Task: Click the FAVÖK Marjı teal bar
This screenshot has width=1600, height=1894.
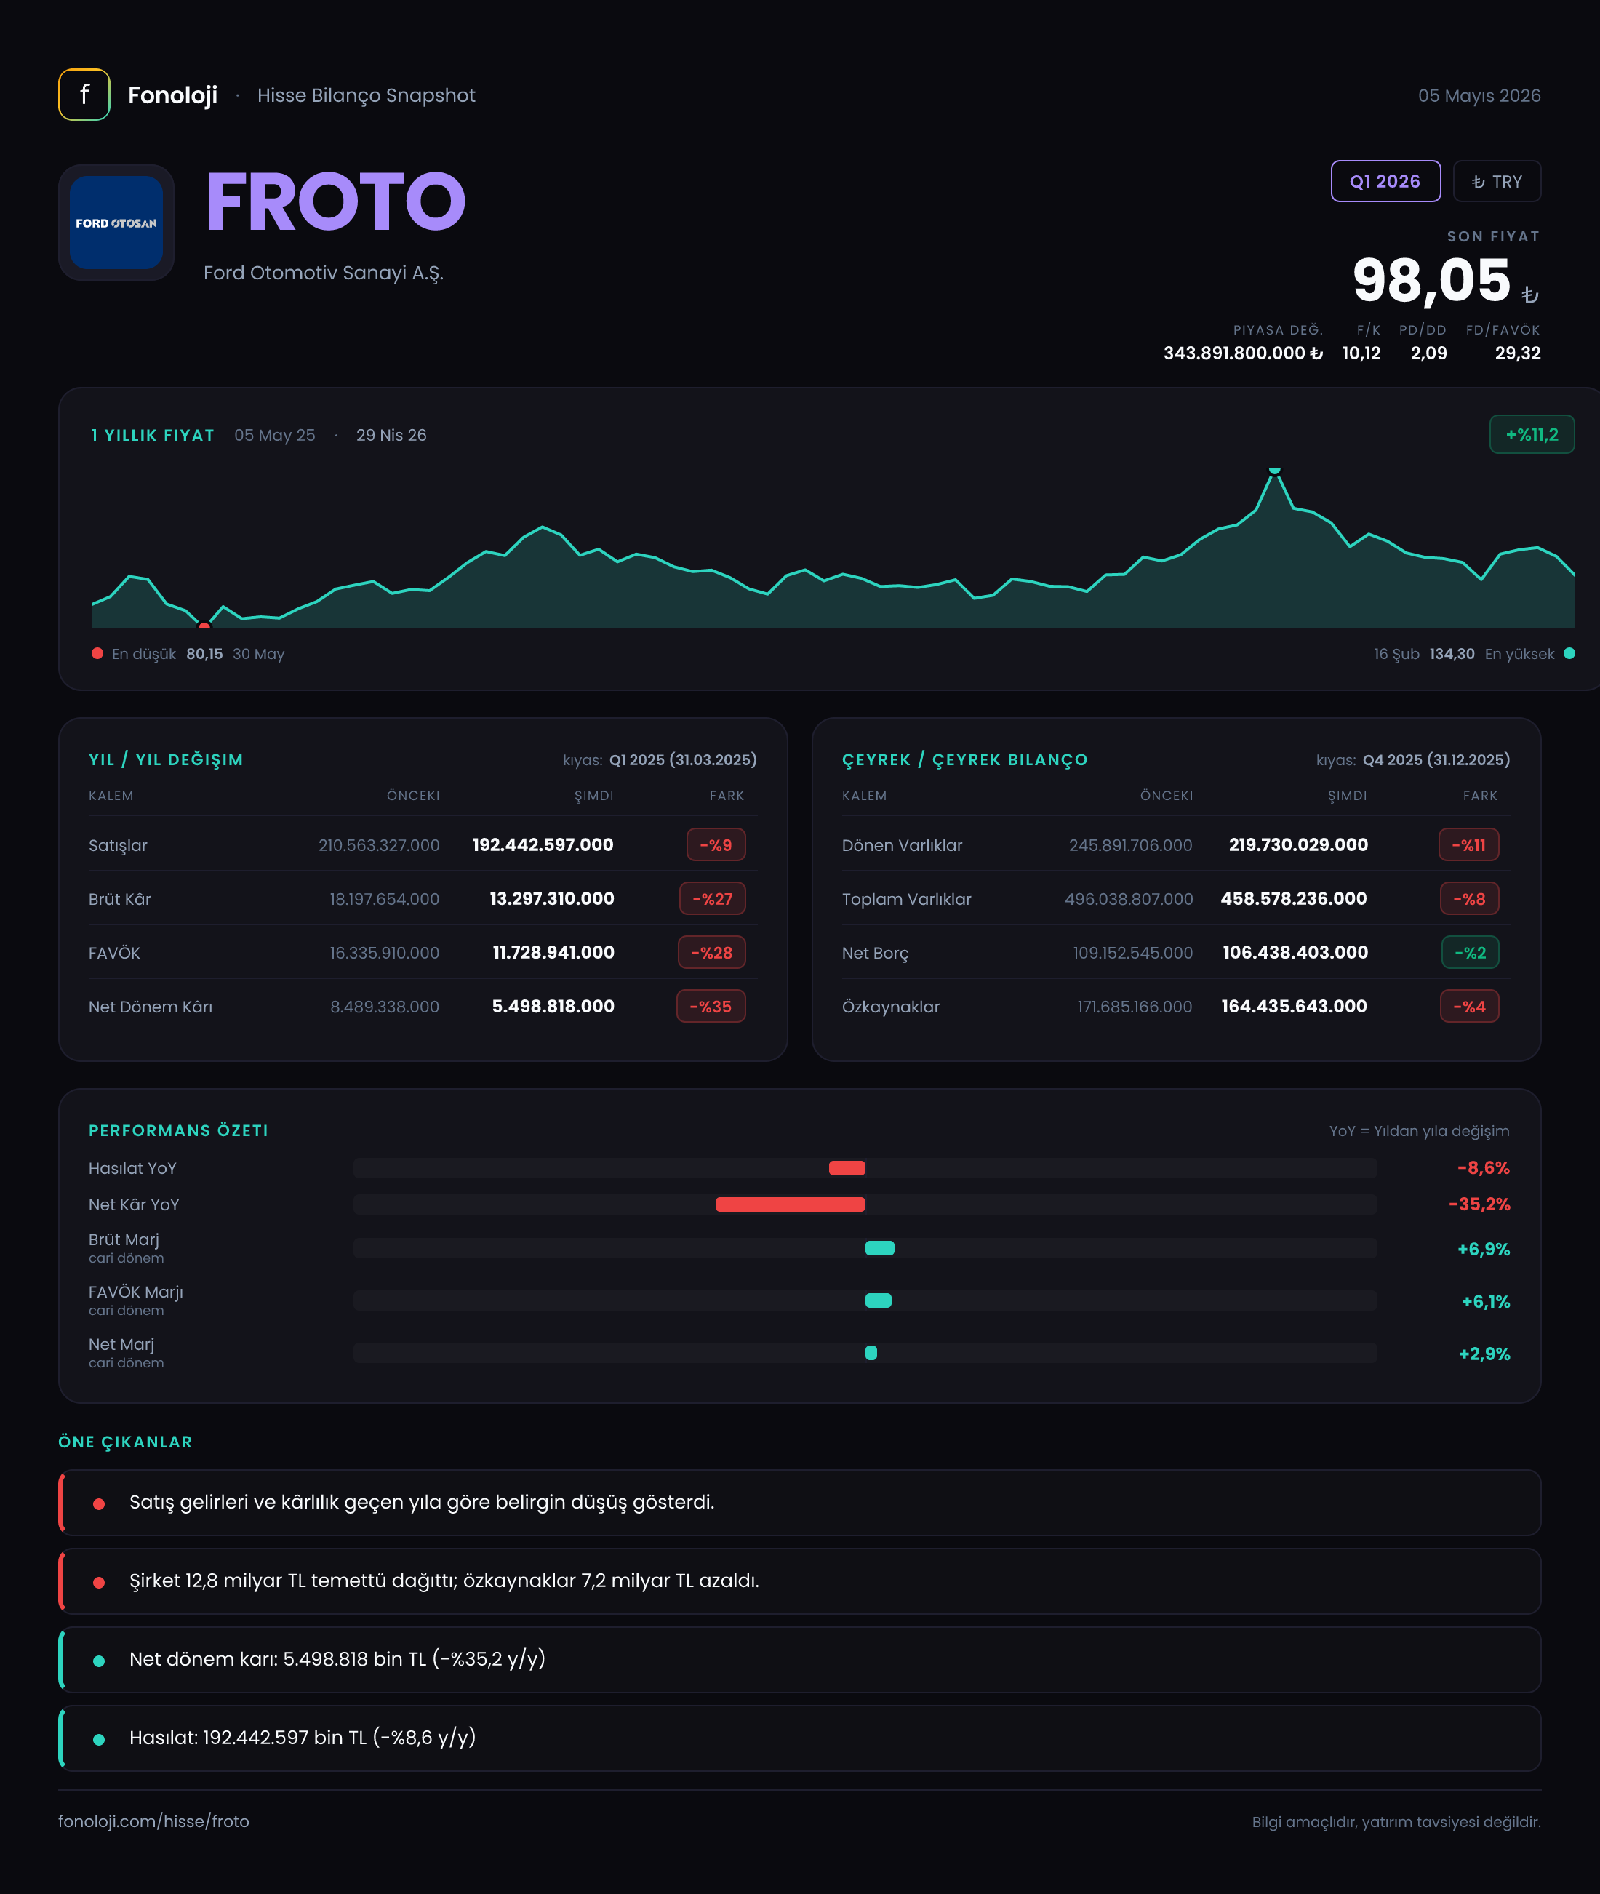Action: coord(878,1300)
